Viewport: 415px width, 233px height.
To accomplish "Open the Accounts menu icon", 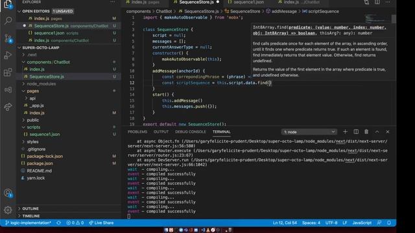I will coord(8,193).
